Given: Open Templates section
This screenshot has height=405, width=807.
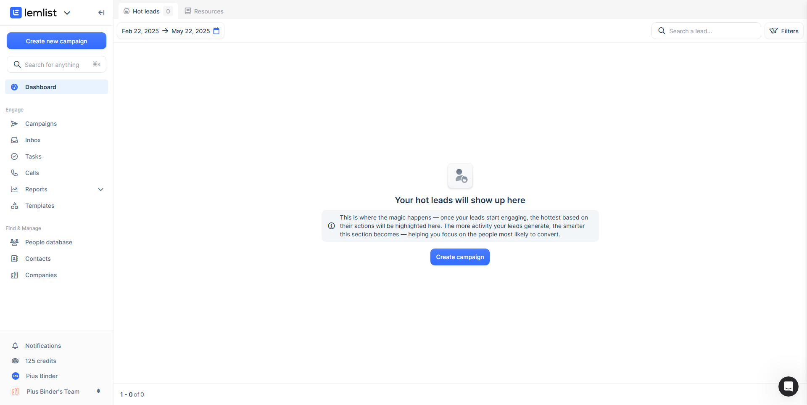Looking at the screenshot, I should pos(40,206).
